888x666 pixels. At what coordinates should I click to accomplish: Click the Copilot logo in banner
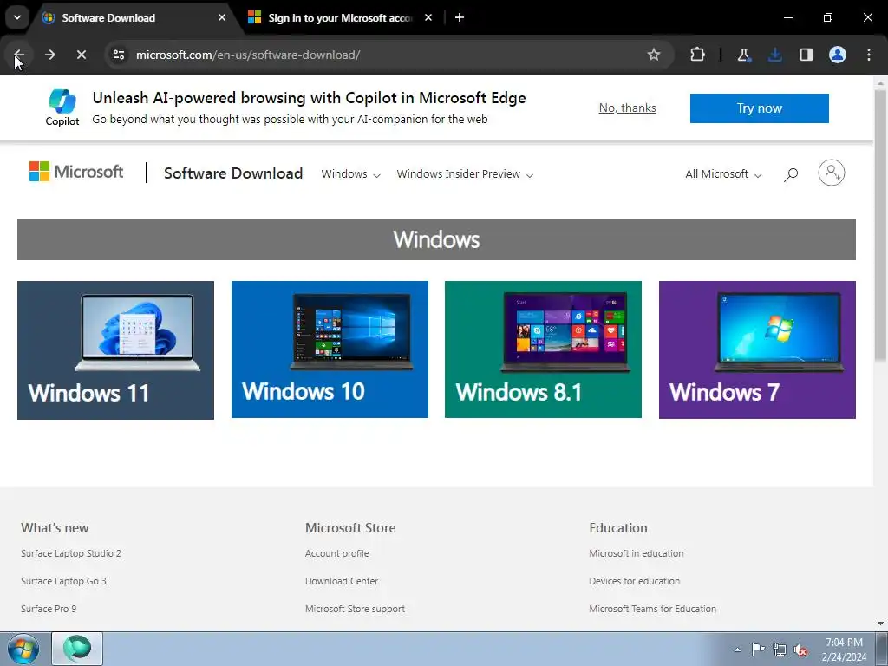pos(62,108)
